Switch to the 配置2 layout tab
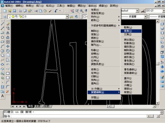This screenshot has width=165, height=123. tap(47, 106)
